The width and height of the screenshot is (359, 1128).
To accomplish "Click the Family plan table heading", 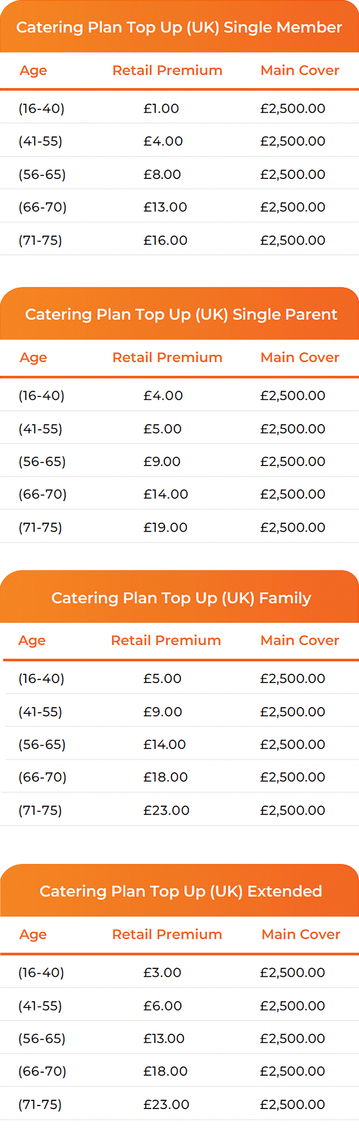I will point(181,598).
